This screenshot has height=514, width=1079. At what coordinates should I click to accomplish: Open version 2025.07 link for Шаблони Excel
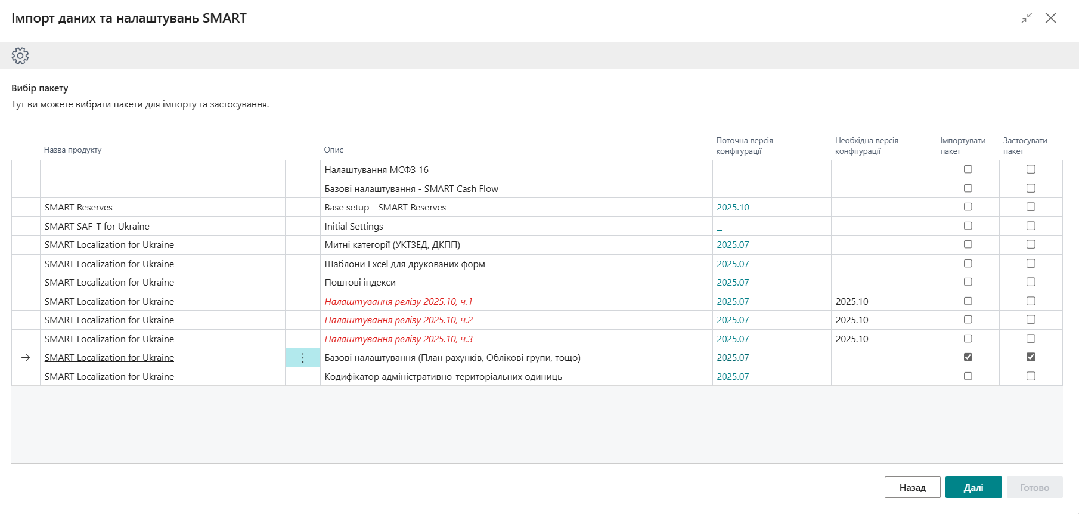pyautogui.click(x=733, y=264)
